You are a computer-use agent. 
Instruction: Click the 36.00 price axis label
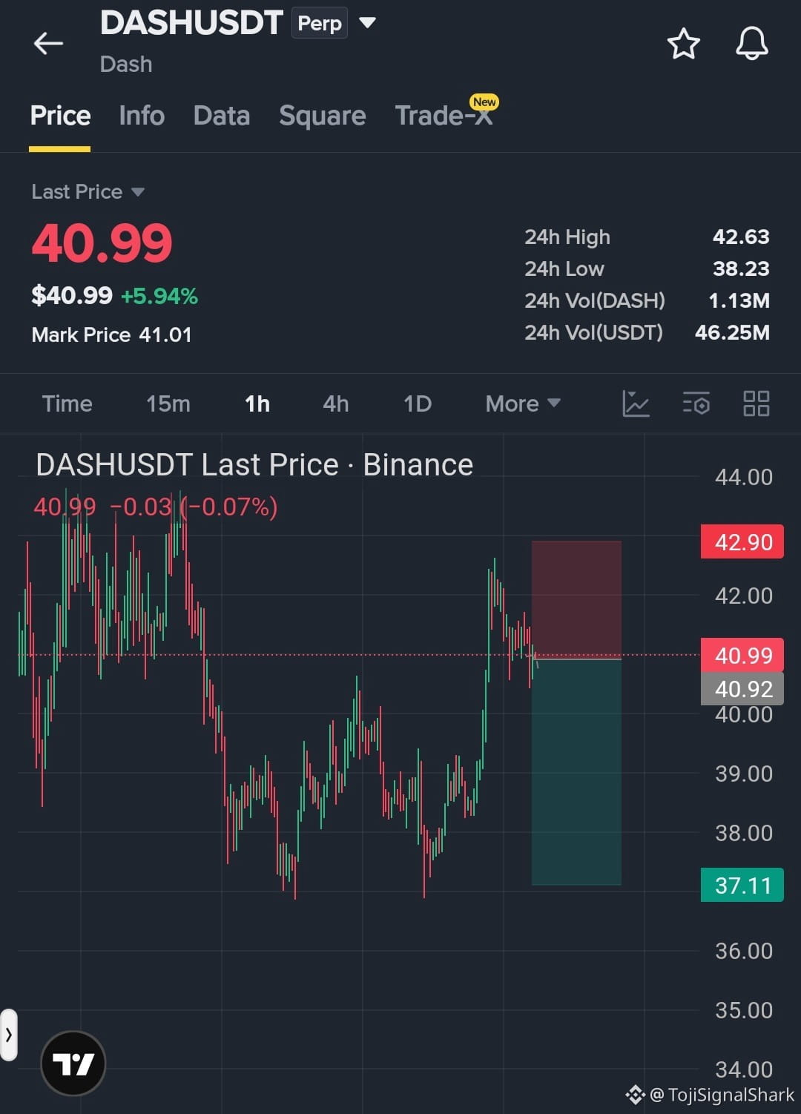click(744, 951)
